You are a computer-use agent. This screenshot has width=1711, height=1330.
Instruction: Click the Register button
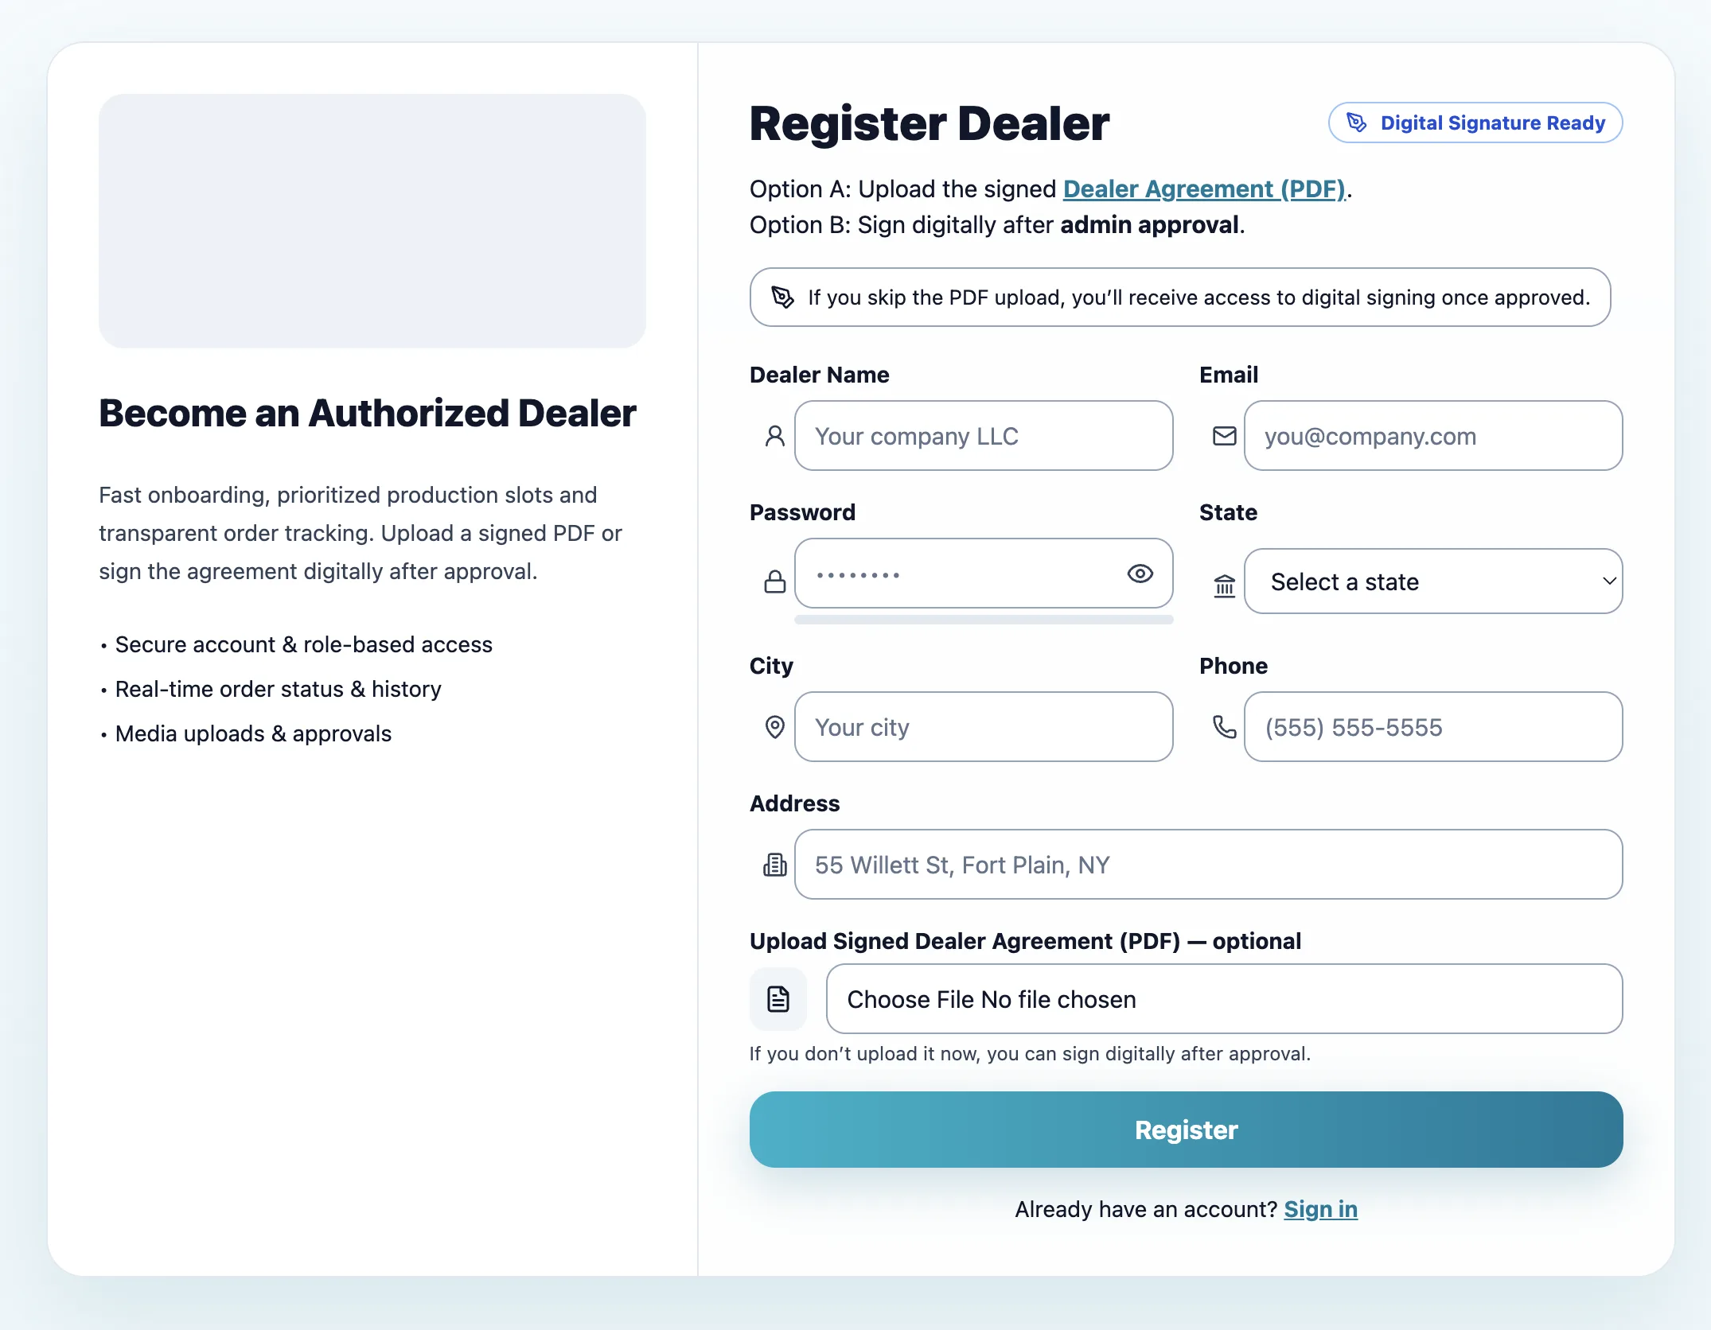pyautogui.click(x=1185, y=1130)
